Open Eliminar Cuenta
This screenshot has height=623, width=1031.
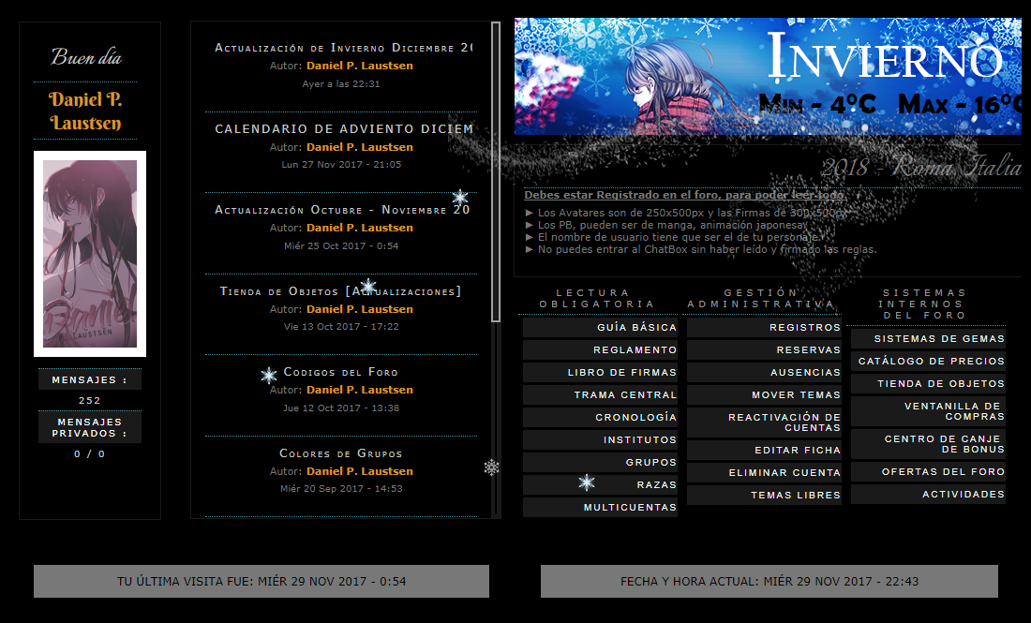[x=764, y=472]
